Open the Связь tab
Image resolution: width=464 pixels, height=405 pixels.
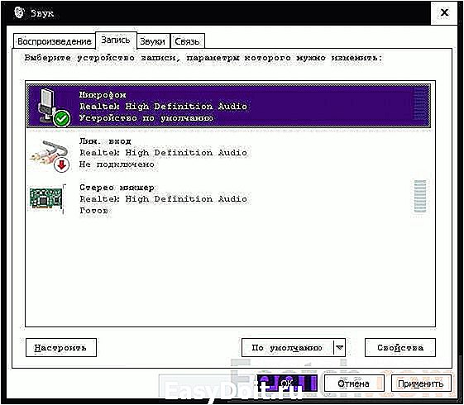pos(187,41)
